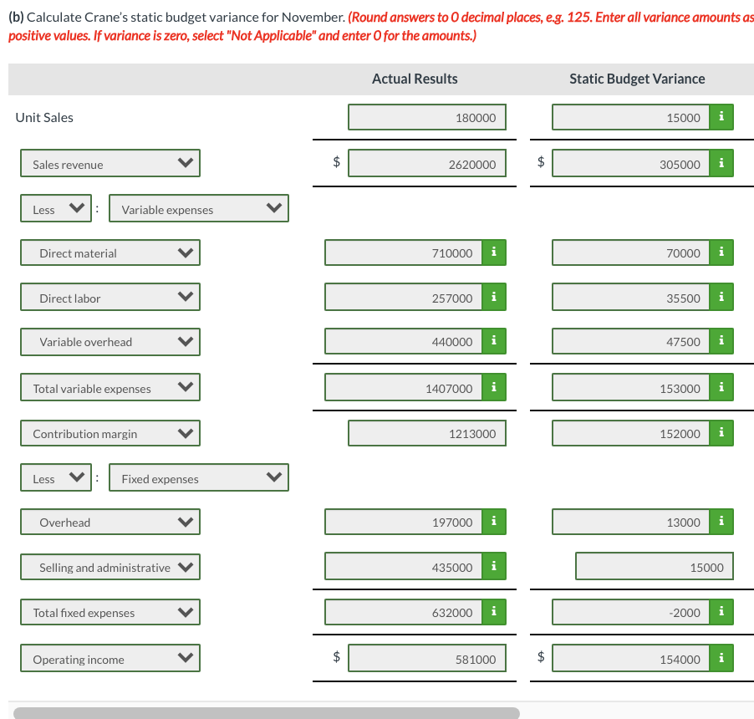Screen dimensions: 754x719
Task: Click Unit Sales variance field 15000
Action: pos(631,117)
